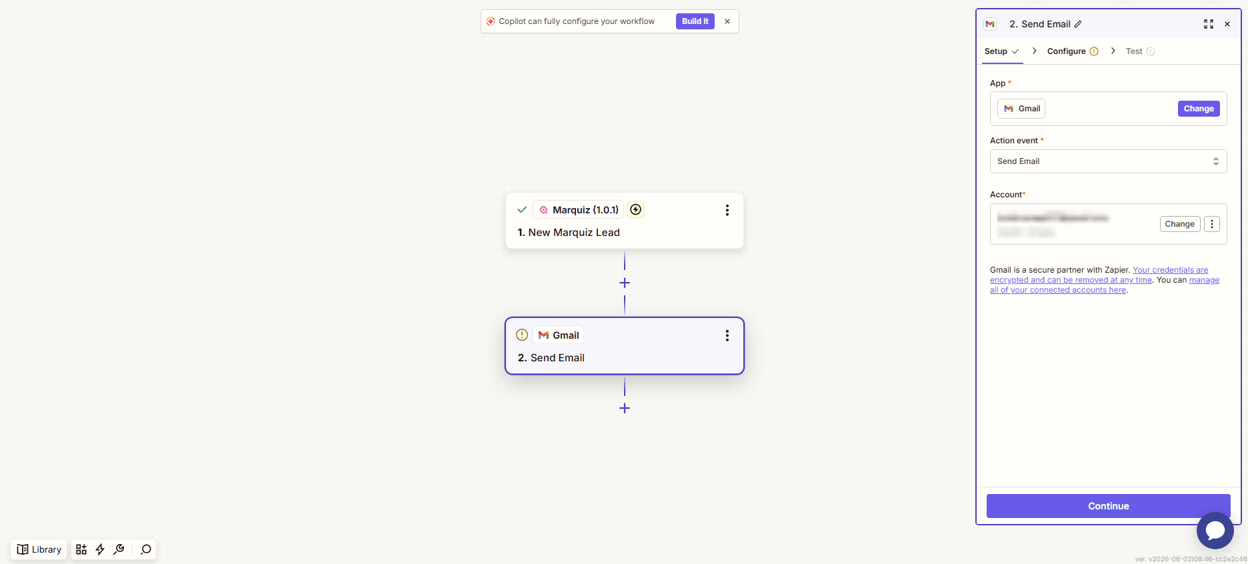
Task: Click the lightning bolt icon in bottom toolbar
Action: 100,549
